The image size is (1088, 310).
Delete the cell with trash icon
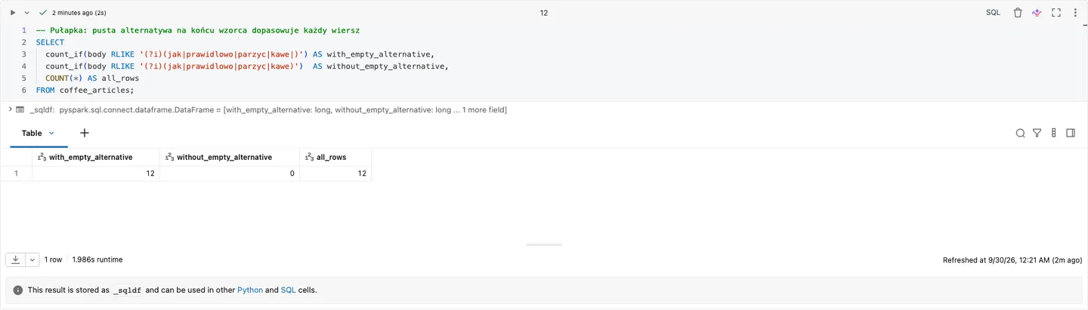(1018, 13)
